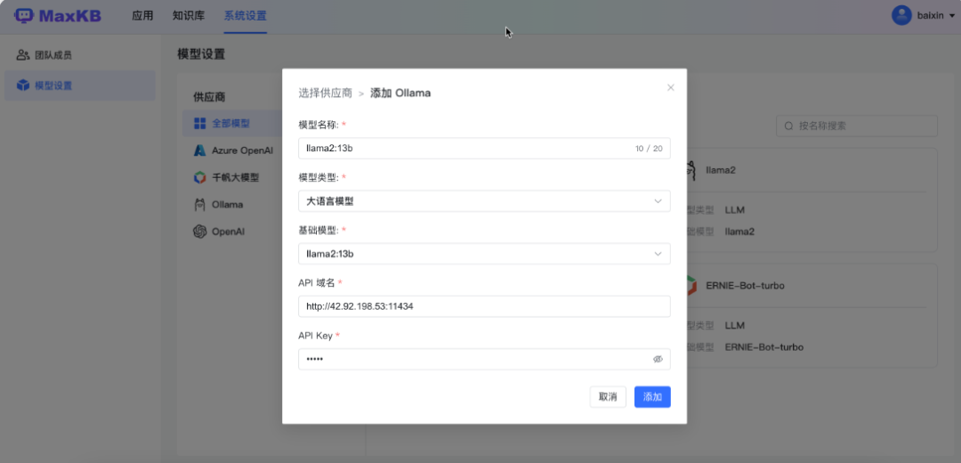This screenshot has height=463, width=961.
Task: Select 团队成员 in the sidebar
Action: (x=80, y=55)
